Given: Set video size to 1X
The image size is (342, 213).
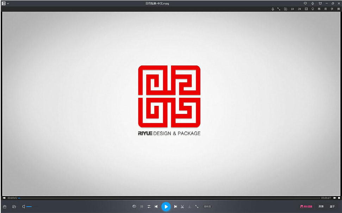Looking at the screenshot, I should [292, 9].
